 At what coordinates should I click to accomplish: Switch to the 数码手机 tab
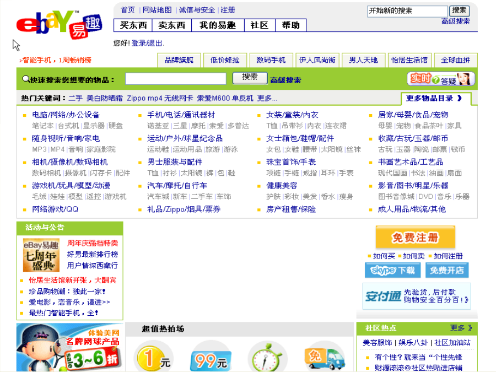point(271,60)
